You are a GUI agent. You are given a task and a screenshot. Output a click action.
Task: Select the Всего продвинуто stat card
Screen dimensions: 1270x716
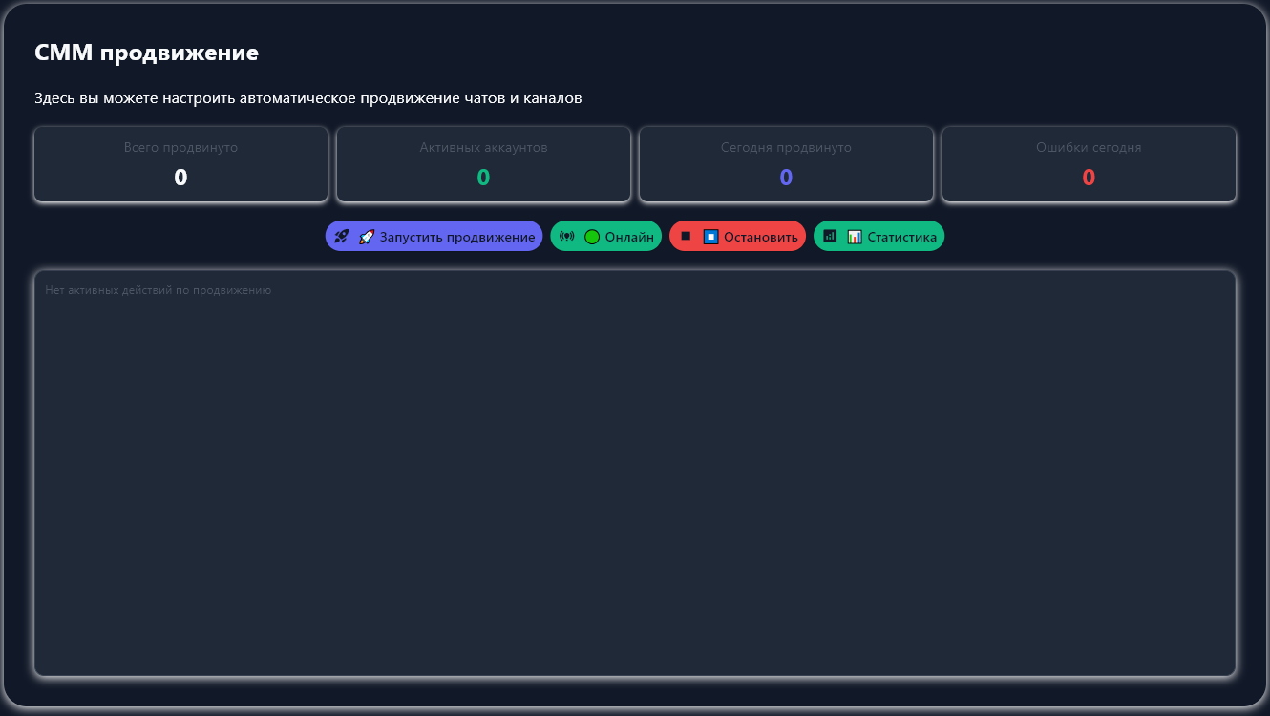point(181,164)
